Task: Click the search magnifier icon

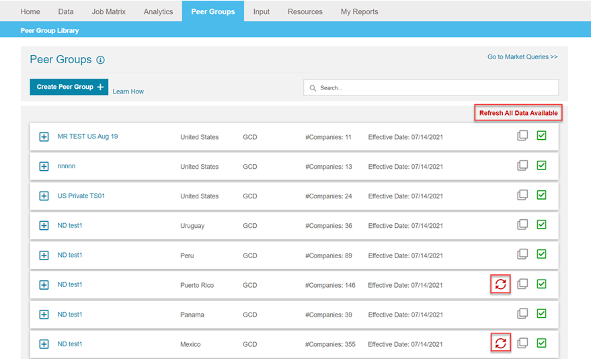Action: [x=313, y=88]
